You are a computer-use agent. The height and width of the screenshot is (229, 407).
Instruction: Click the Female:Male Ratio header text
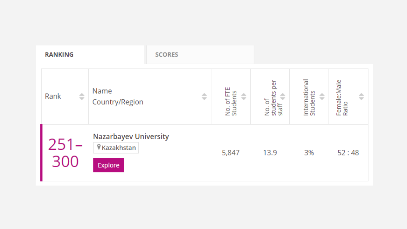[342, 97]
